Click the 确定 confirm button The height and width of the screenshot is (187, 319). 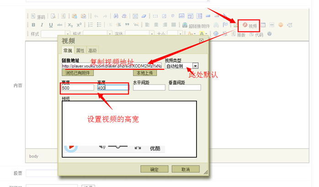154,169
